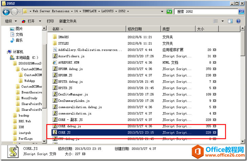Click the AssetPickers.js script icon

coord(55,56)
